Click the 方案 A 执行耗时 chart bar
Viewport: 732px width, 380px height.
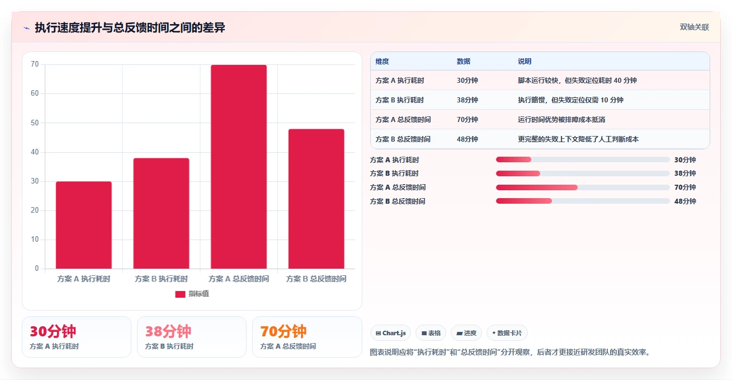point(84,225)
